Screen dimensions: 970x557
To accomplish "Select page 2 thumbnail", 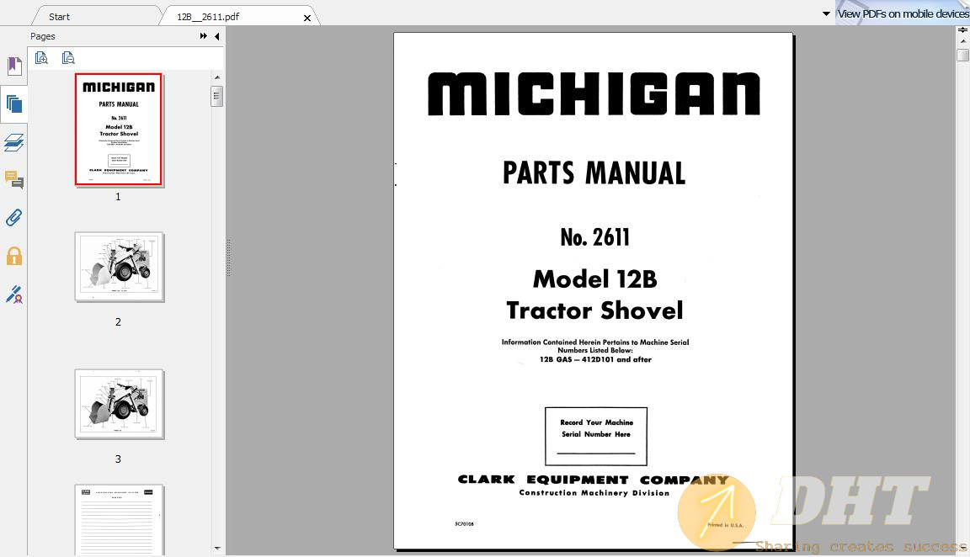I will [x=119, y=267].
